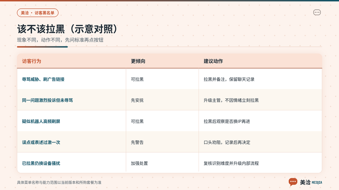Click the 建议动作 column header
The height and width of the screenshot is (190, 339).
tap(213, 61)
